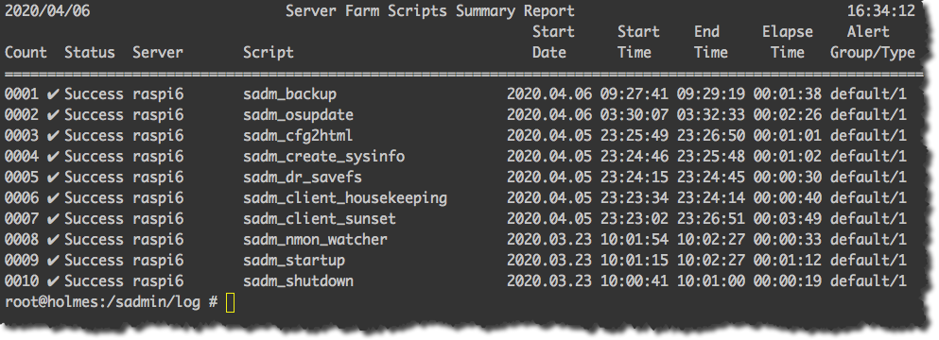Click the Alert Group/Type column header
This screenshot has height=340, width=939.
coord(873,42)
